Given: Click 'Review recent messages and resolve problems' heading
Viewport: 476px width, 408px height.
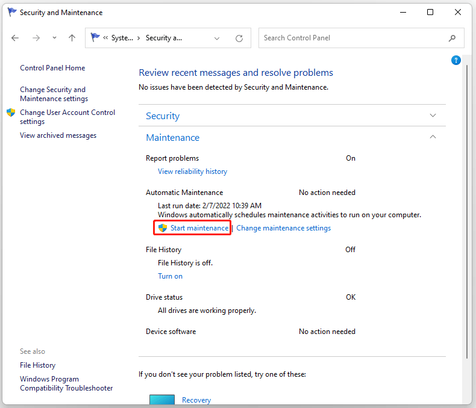Looking at the screenshot, I should [x=236, y=73].
